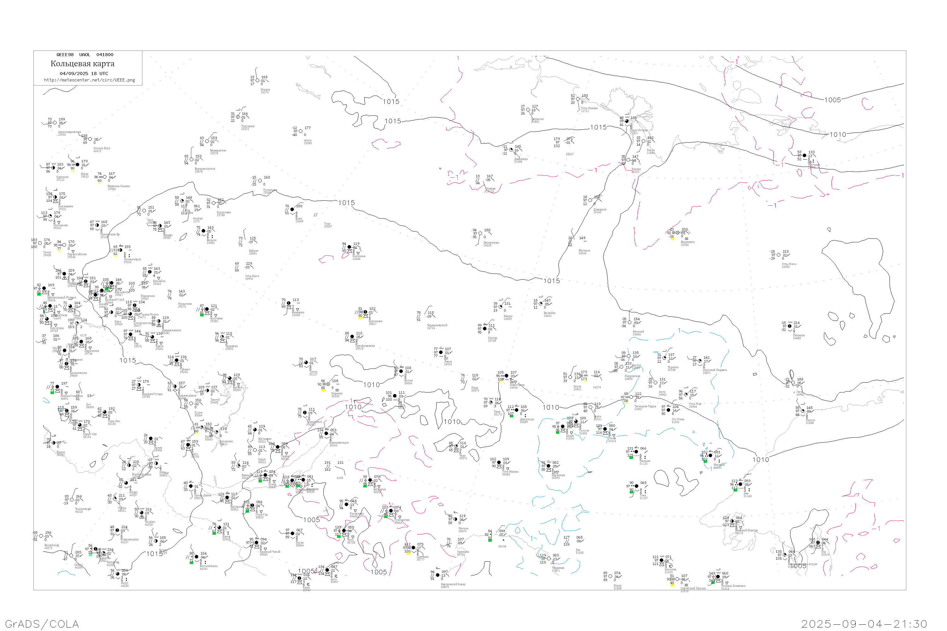
Task: Click the Игарка station circle symbol
Action: click(258, 80)
